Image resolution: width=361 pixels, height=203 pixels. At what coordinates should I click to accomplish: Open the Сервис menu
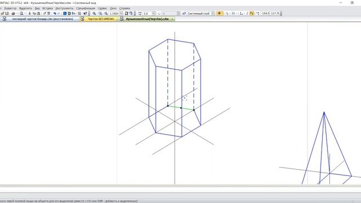pos(102,8)
